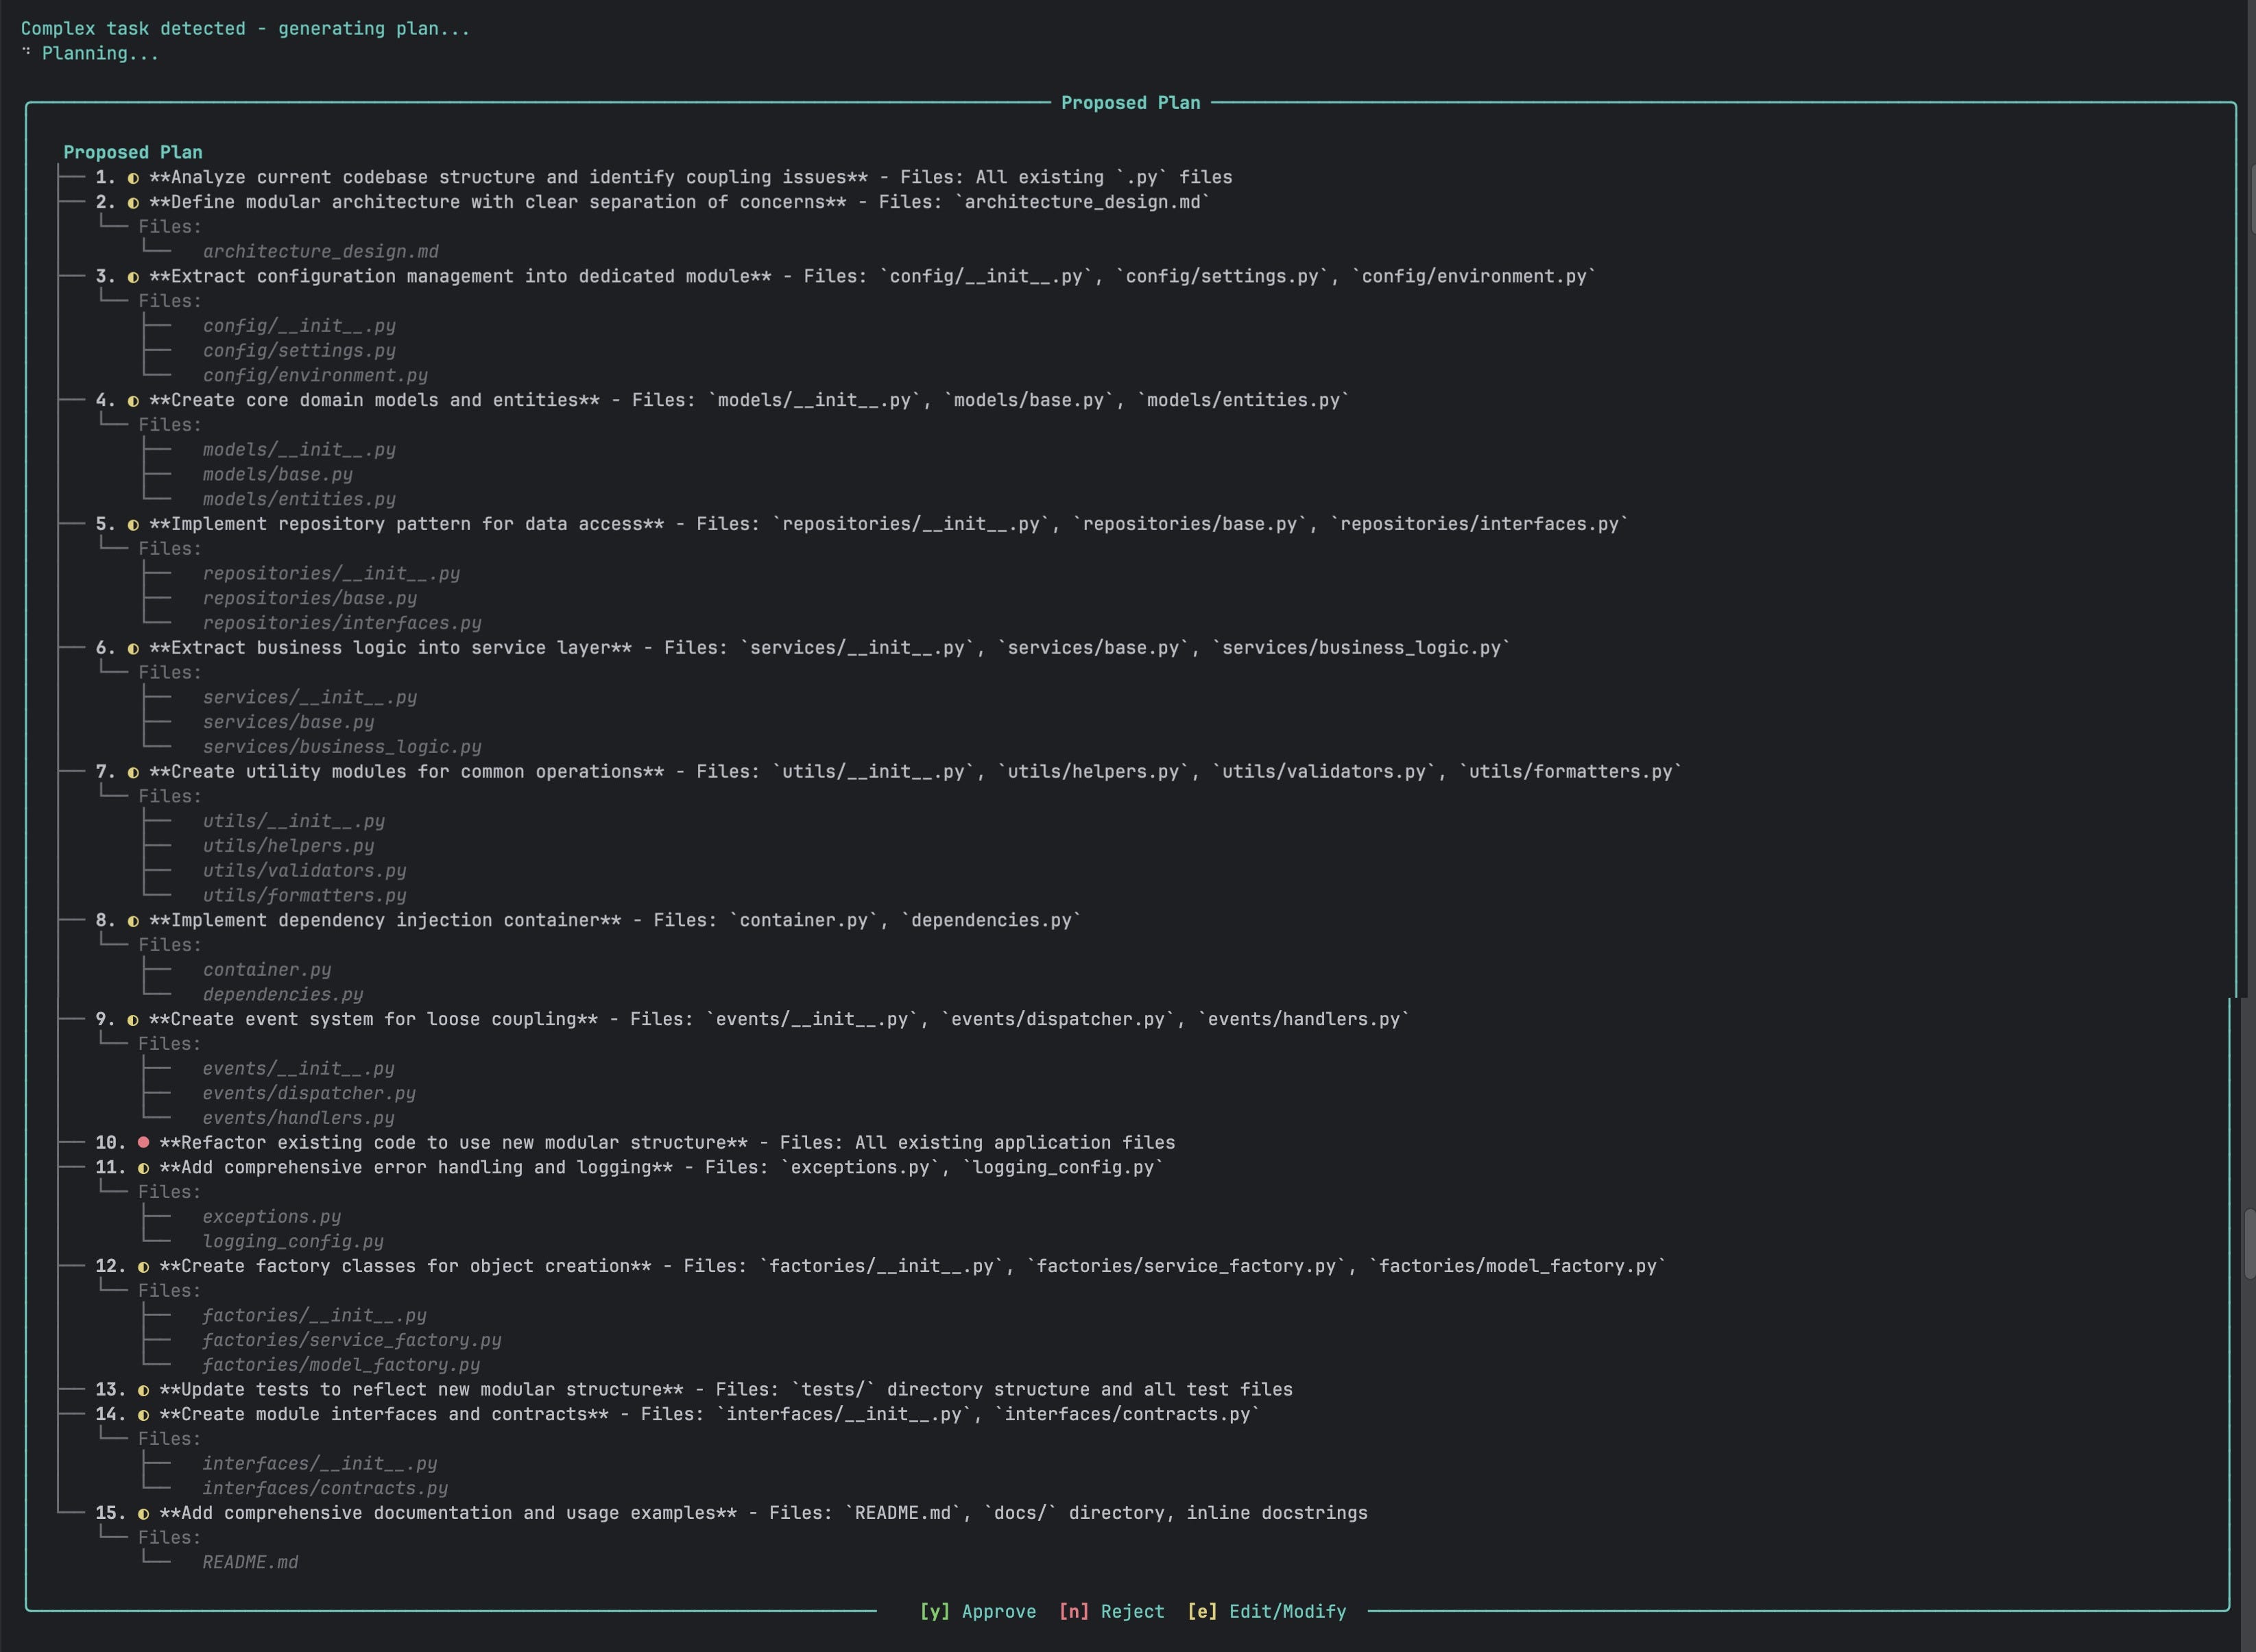This screenshot has height=1652, width=2256.
Task: Click the README.md entry under step 15
Action: (x=250, y=1562)
